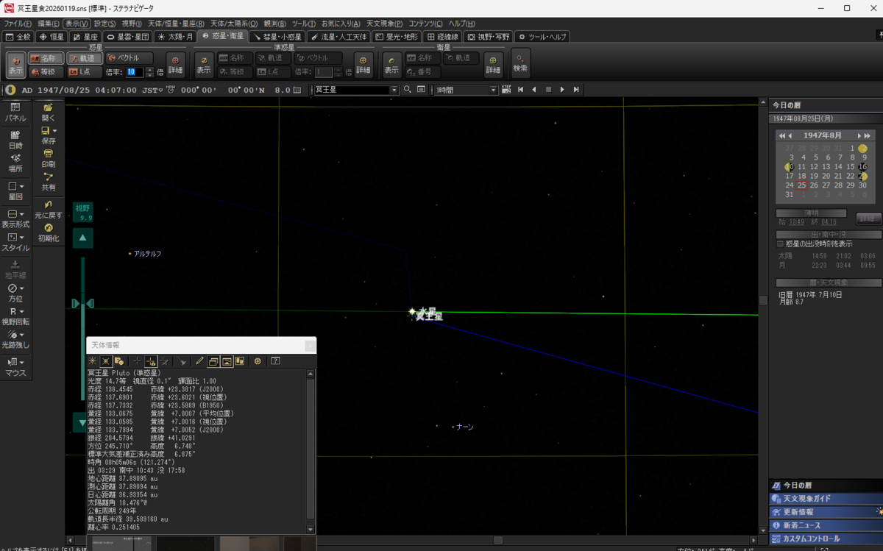883x551 pixels.
Task: Click the help icon in 天体情報 window
Action: 275,361
